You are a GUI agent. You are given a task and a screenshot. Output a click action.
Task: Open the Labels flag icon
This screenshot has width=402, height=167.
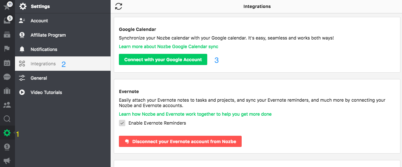point(7,49)
